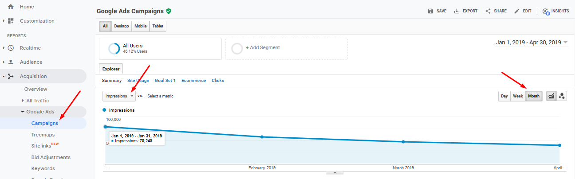
Task: Switch to motion chart bubble icon
Action: tap(562, 96)
